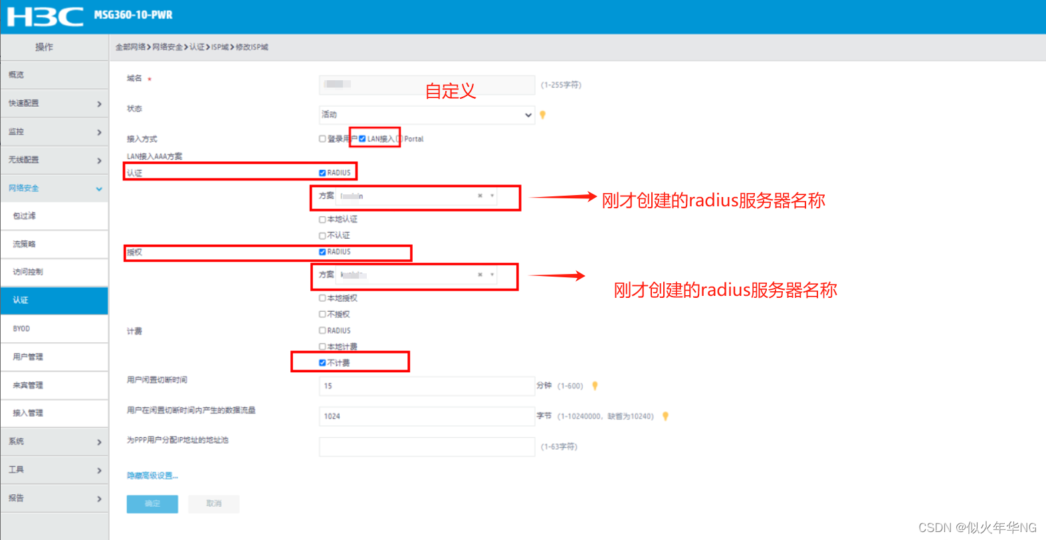Go to ISP域 in the breadcrumb
Screen dimensions: 1046x540
(x=220, y=47)
